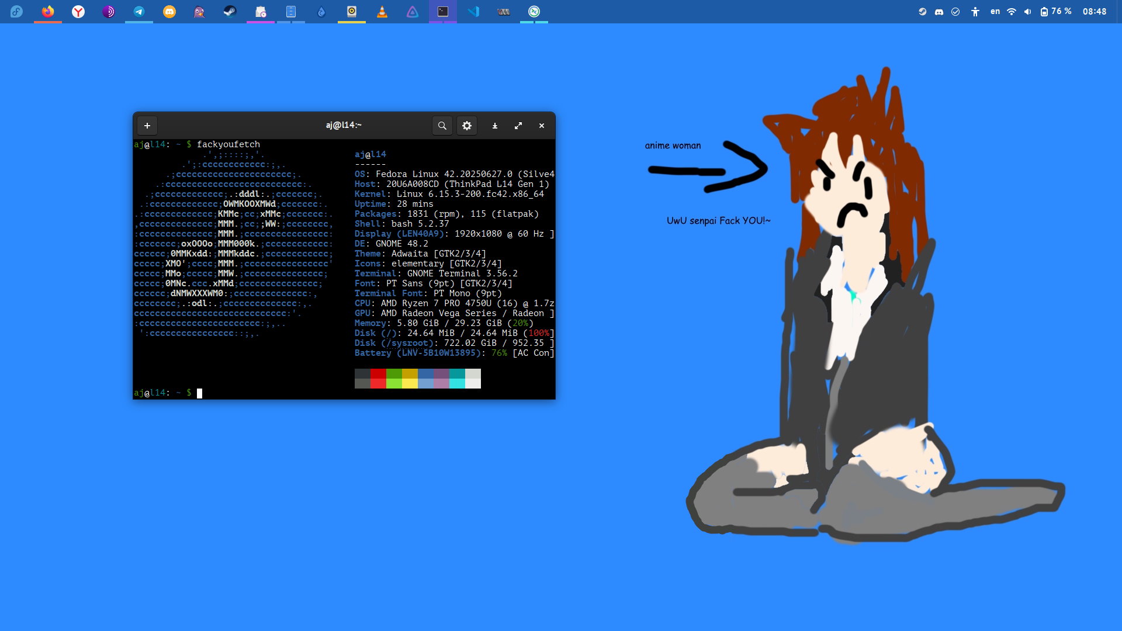Click the battery 76 % indicator

click(1057, 11)
